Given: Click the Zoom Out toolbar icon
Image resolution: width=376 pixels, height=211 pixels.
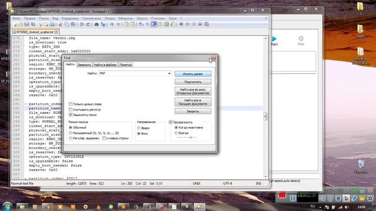Looking at the screenshot, I should [118, 25].
